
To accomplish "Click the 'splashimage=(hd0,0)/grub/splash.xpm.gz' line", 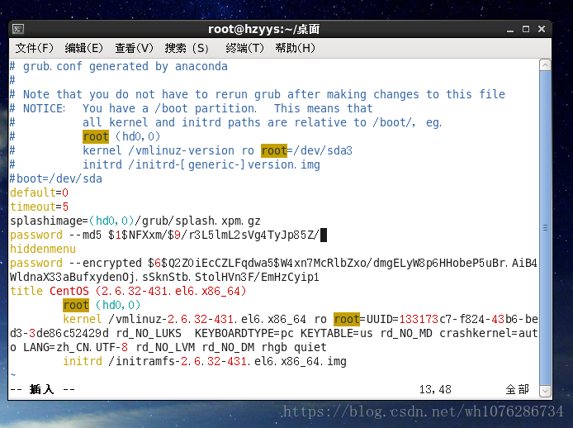I will (x=135, y=221).
